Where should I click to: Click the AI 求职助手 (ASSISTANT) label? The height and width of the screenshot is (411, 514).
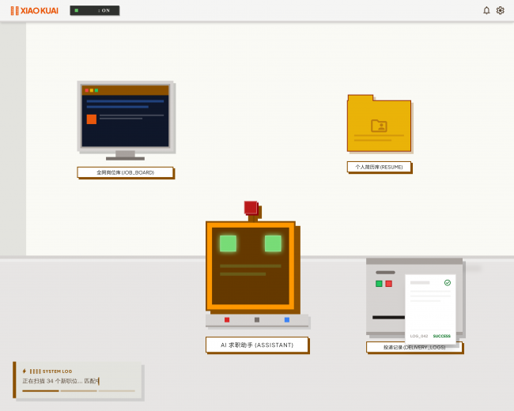[x=256, y=345]
